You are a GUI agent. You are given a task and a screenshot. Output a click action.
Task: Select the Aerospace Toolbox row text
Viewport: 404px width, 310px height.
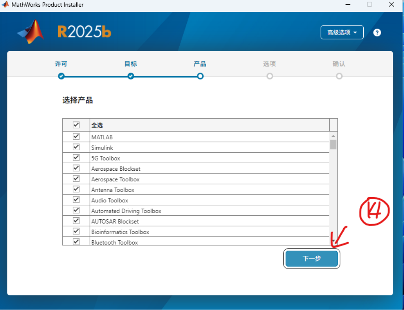tap(115, 179)
